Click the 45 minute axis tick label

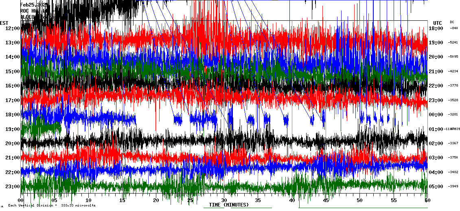[325, 200]
